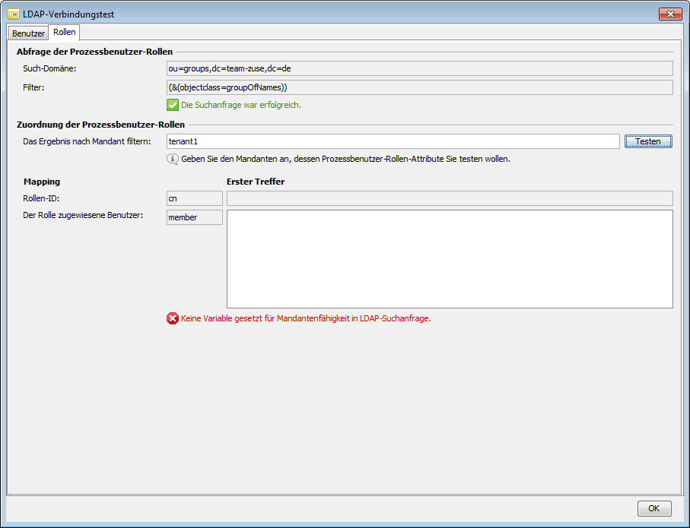Screen dimensions: 690x528
Task: Select the Filter field with groupOfNames query
Action: point(419,87)
